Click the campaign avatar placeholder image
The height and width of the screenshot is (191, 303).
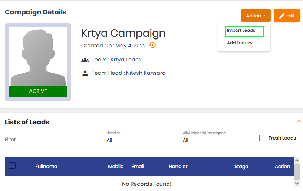point(38,56)
